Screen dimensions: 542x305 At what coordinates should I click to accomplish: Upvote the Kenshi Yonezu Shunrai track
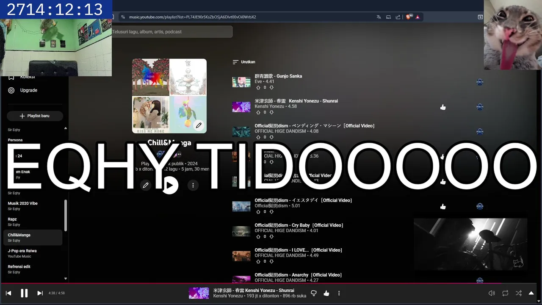tap(258, 112)
